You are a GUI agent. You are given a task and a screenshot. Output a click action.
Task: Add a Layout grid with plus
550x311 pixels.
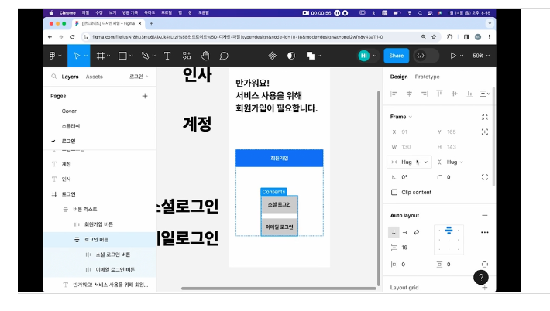[485, 288]
